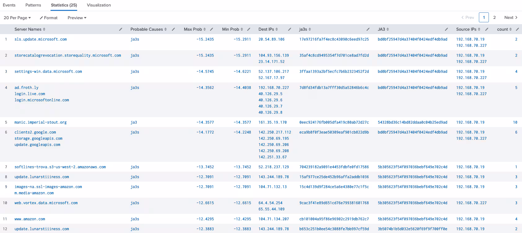The width and height of the screenshot is (522, 233).
Task: Click the manic.imperial-stout.org server name
Action: tap(41, 122)
